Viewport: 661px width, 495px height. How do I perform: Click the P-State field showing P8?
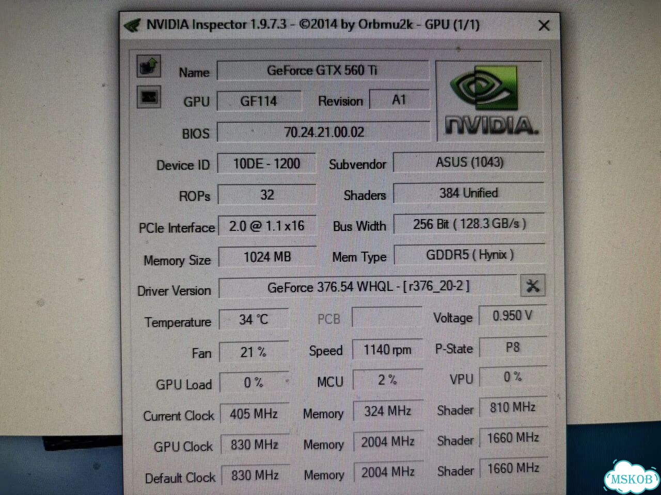[x=513, y=347]
